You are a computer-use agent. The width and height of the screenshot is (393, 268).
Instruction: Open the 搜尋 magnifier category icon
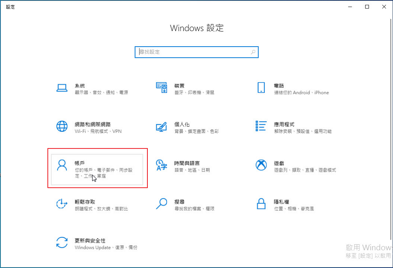161,204
